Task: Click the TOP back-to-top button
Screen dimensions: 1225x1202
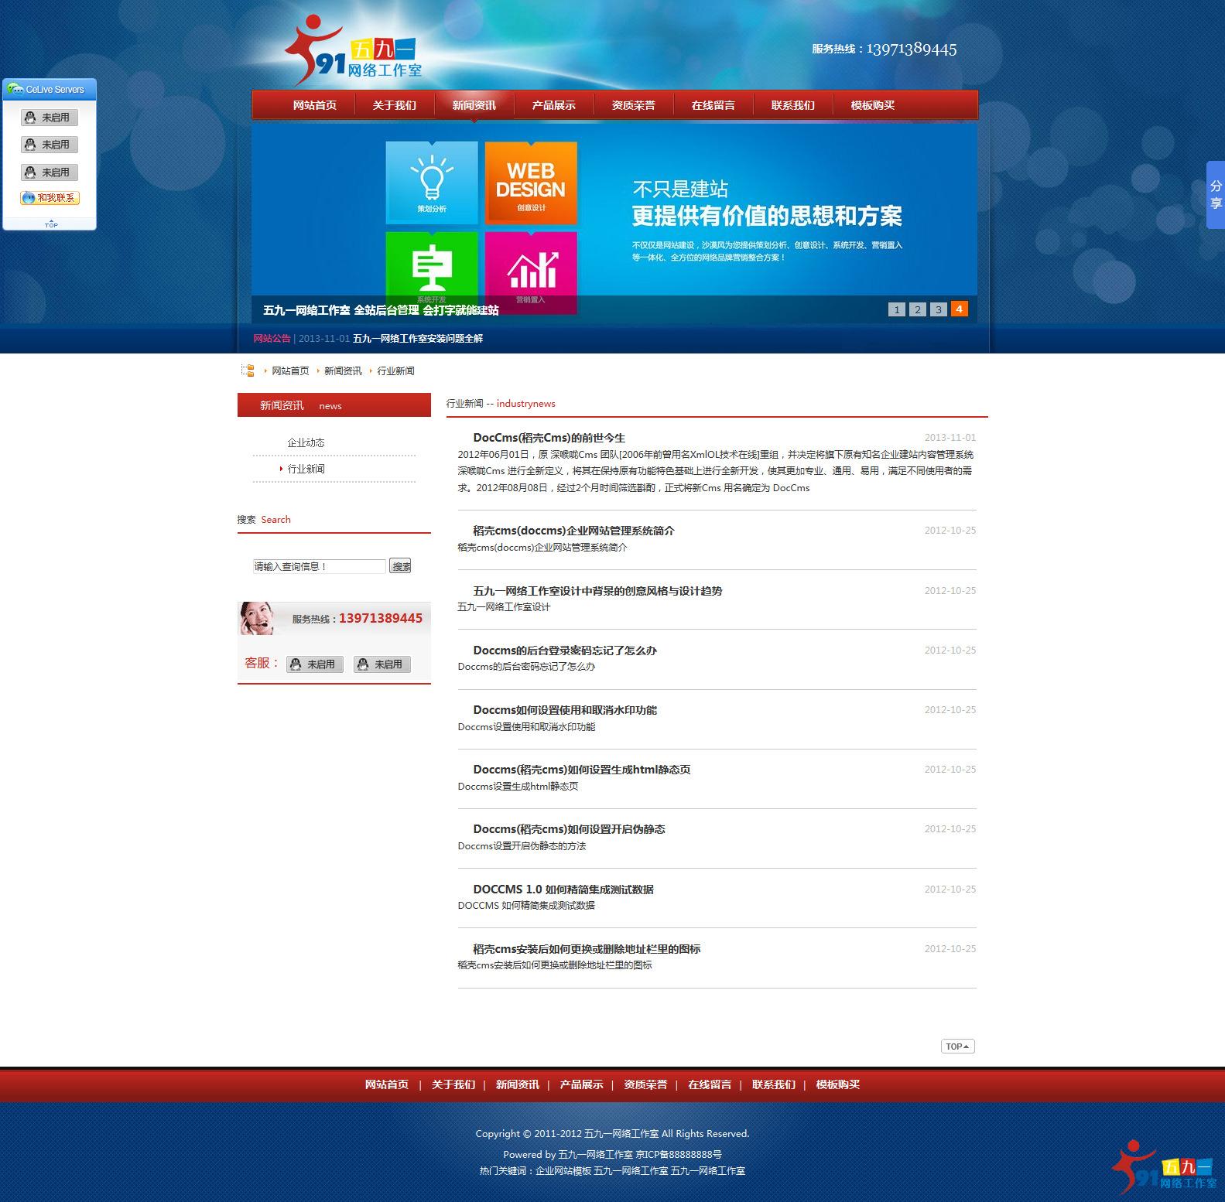Action: [x=957, y=1047]
